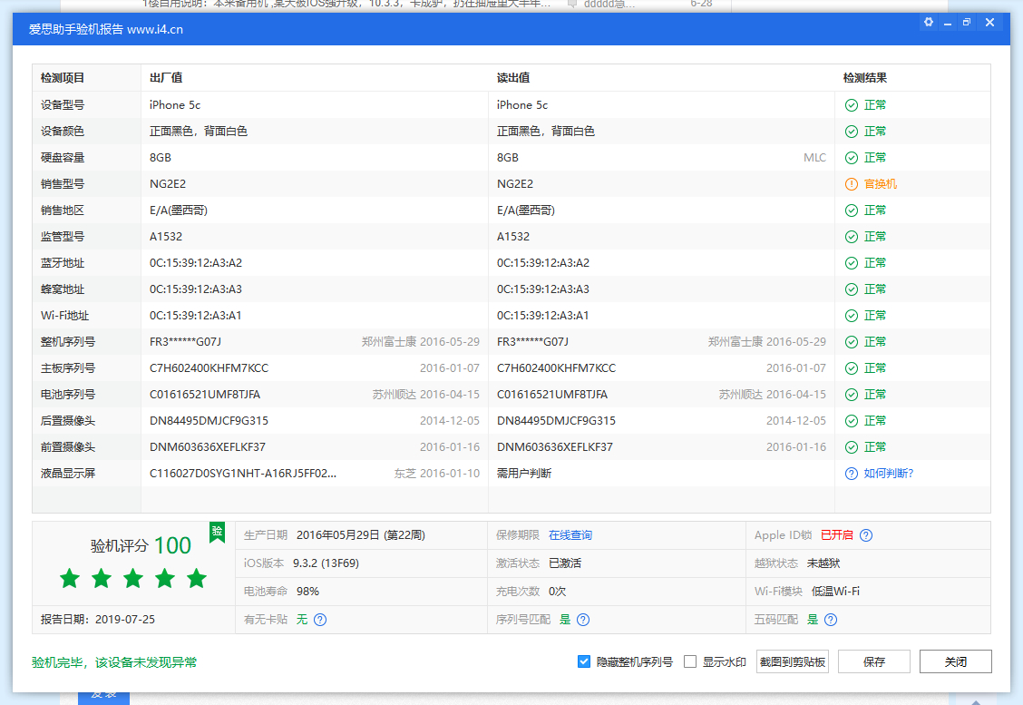The image size is (1023, 705).
Task: Open the 在线查询 warranty link
Action: click(x=570, y=535)
